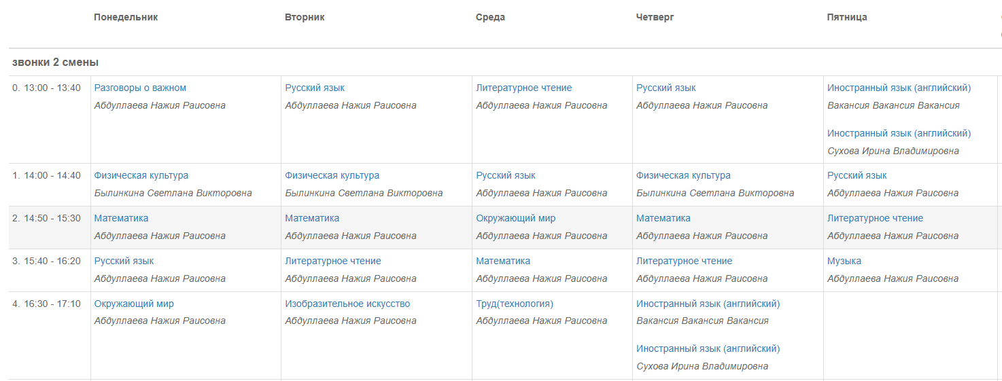This screenshot has width=1002, height=381.
Task: Open Wednesday's Литературное чтение lesson at 13:00
Action: (524, 88)
